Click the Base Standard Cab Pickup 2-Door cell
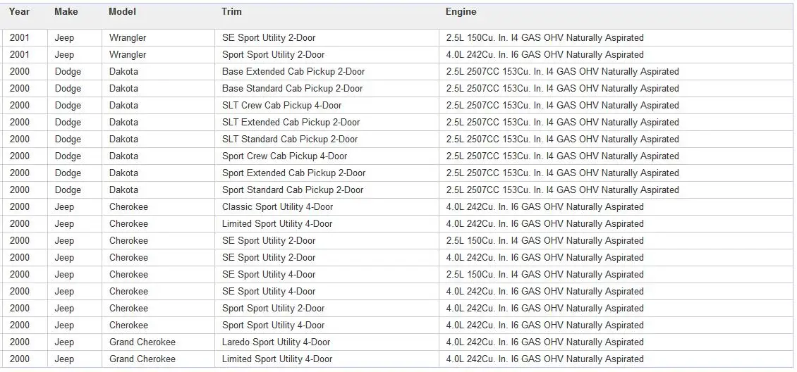 pyautogui.click(x=292, y=89)
